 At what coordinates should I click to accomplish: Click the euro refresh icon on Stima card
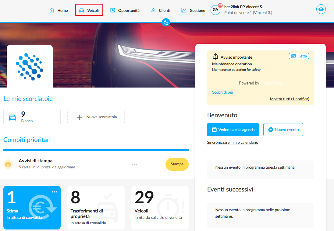42,207
